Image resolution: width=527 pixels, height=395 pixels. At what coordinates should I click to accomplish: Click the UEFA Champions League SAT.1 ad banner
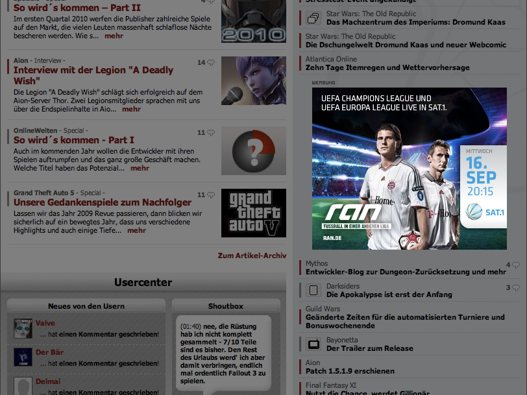click(x=410, y=169)
